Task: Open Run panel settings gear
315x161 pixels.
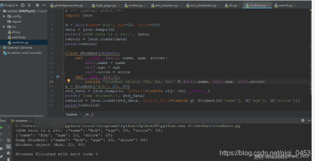Action: (x=303, y=121)
